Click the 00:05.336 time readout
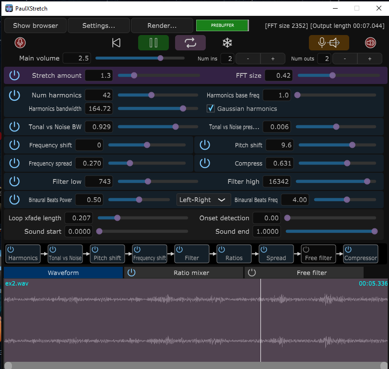 pos(373,284)
